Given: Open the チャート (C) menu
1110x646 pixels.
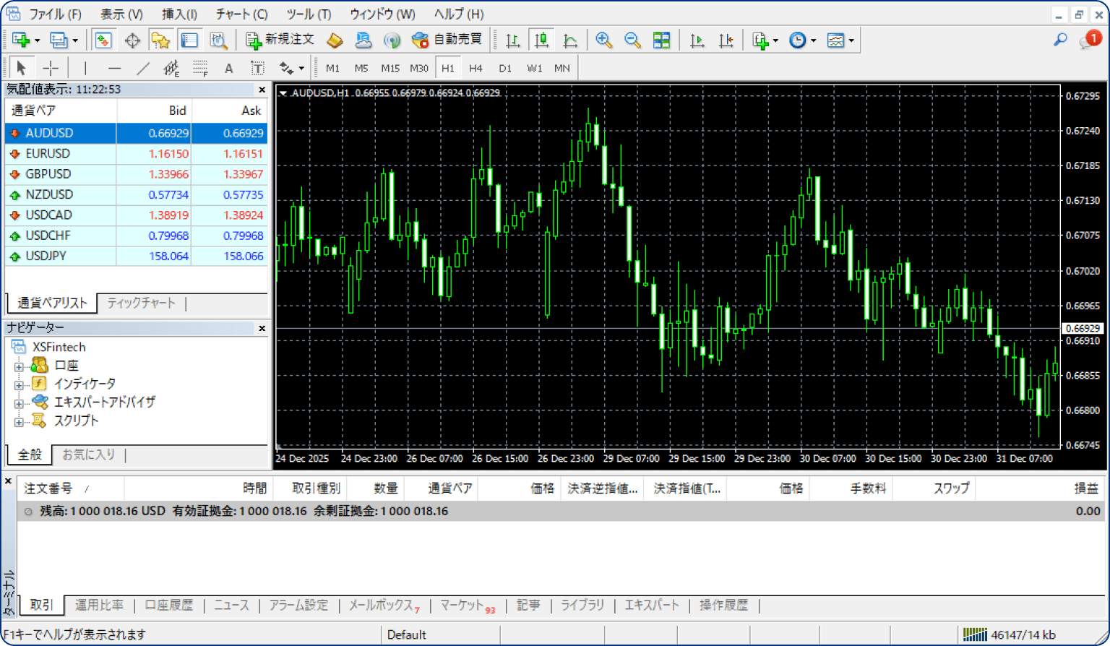Looking at the screenshot, I should click(x=241, y=14).
